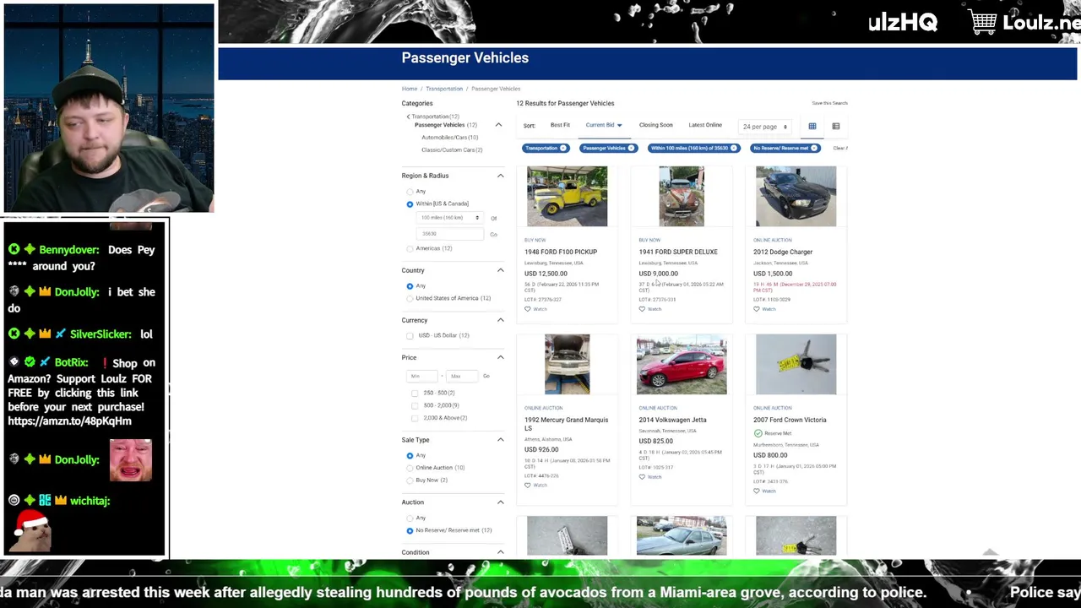Remove the No Reserve/Reserve met filter chip

(x=814, y=149)
